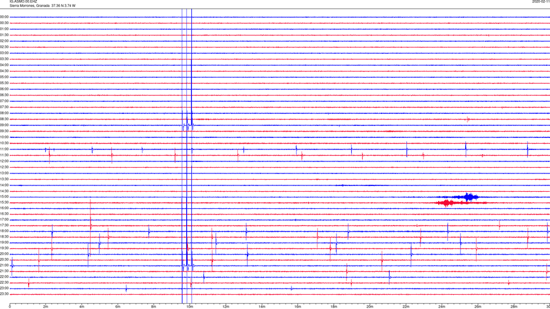Click the IG.ASMO.00.EHZ channel label
550x309 pixels.
coord(23,1)
